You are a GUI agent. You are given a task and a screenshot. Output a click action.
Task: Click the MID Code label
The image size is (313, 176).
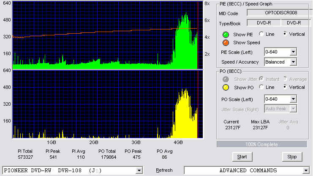click(229, 13)
